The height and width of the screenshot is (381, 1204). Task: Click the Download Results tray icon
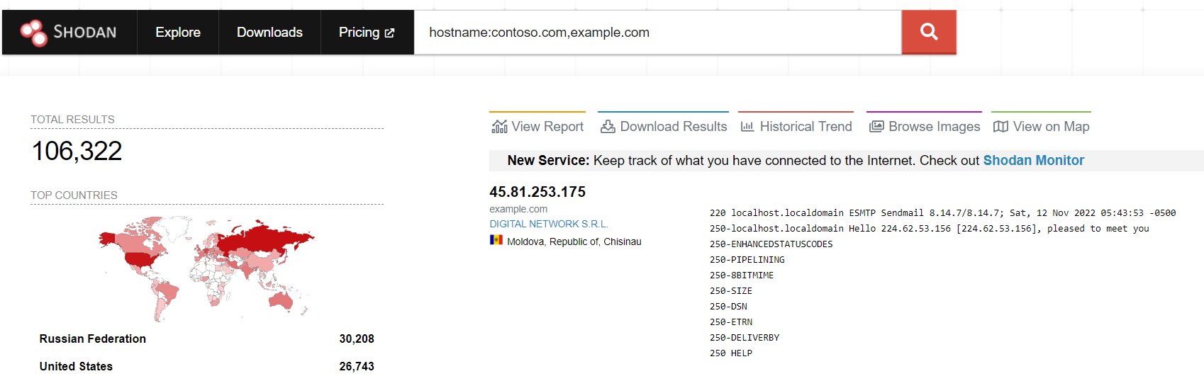pos(608,127)
